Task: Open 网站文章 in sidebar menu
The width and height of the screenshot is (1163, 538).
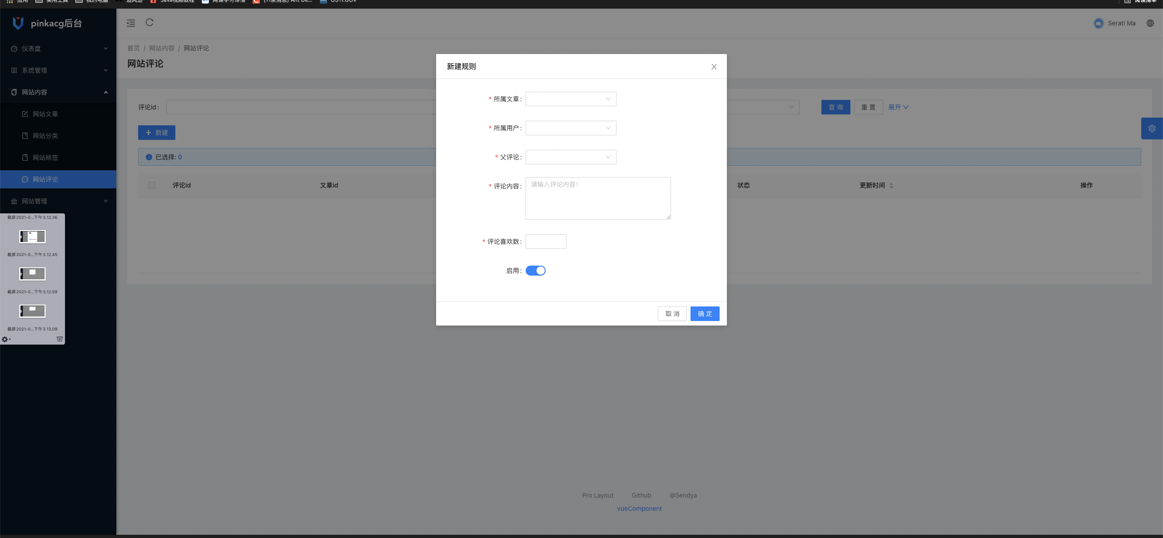Action: tap(45, 114)
